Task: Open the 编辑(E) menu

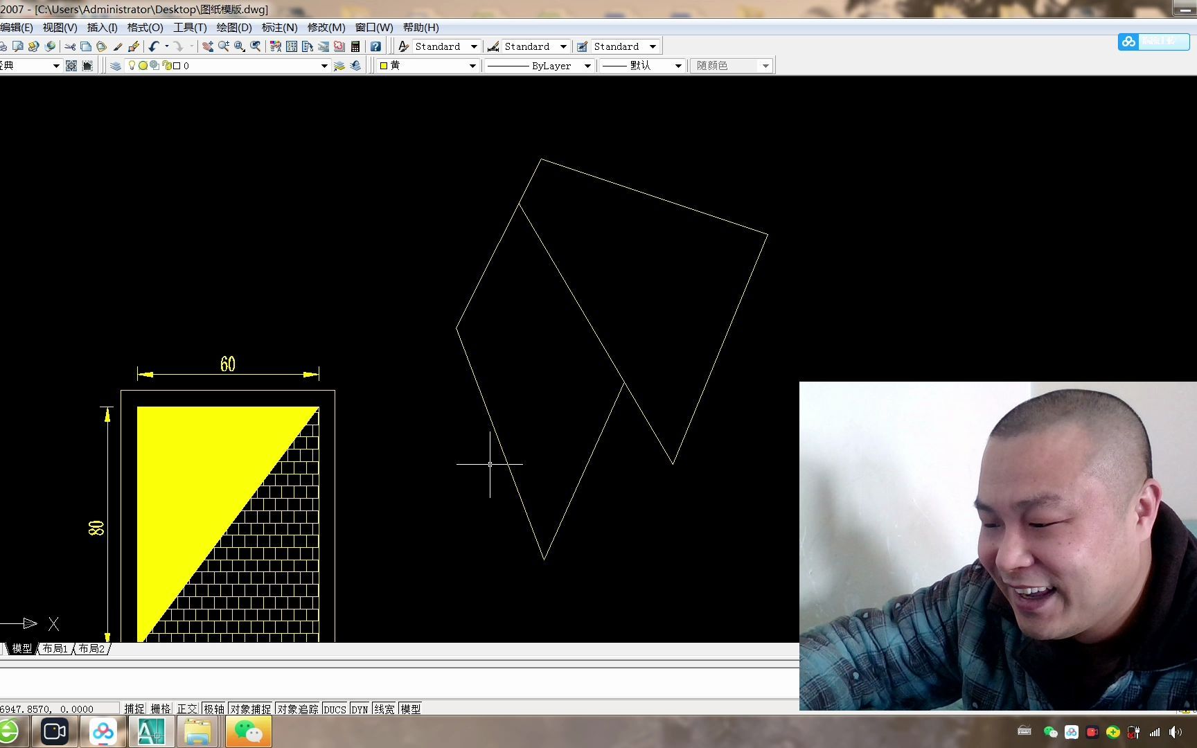Action: (x=17, y=28)
